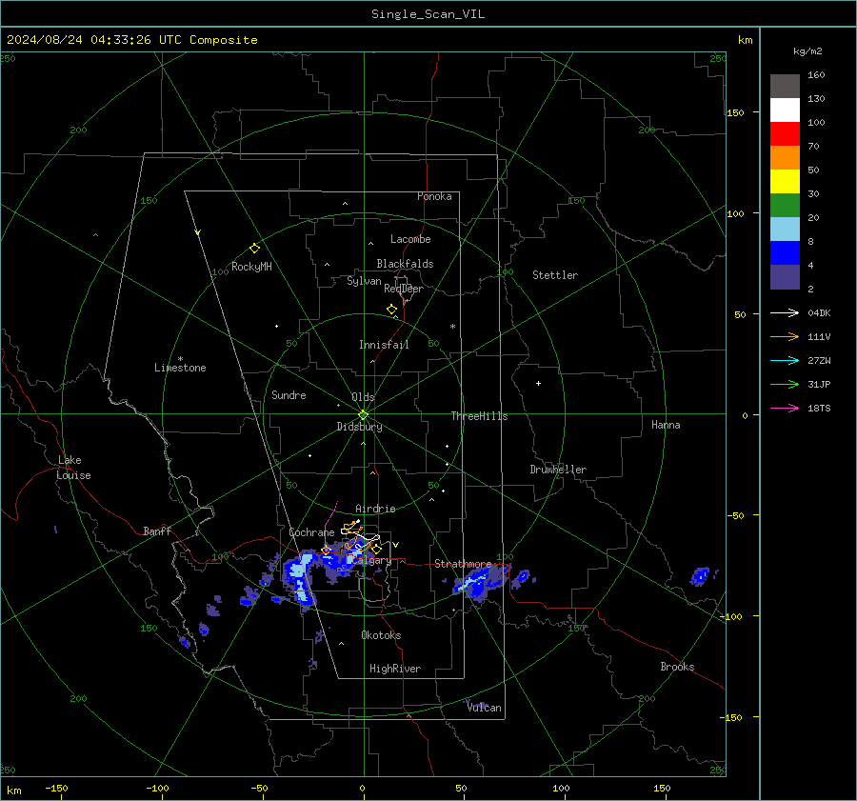Click the orange 111V track arrow in legend
Screen dimensions: 857x801
pos(785,337)
